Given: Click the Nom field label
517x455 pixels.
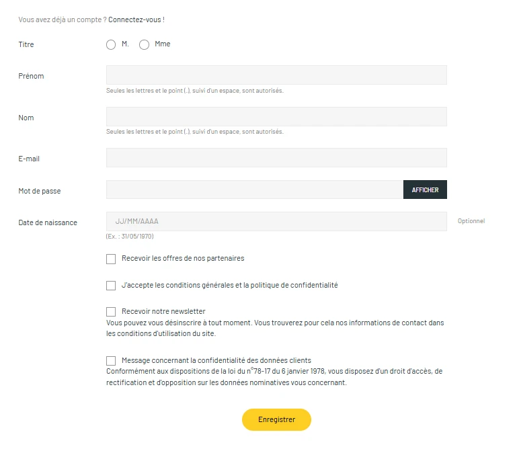Looking at the screenshot, I should click(x=26, y=118).
